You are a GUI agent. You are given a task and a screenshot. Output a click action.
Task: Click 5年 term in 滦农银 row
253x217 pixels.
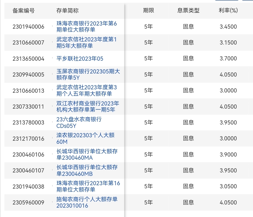coord(148,138)
